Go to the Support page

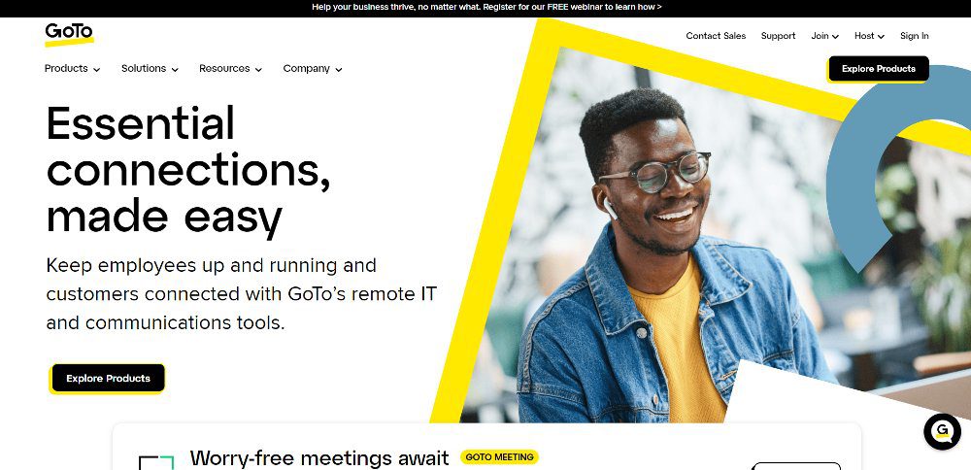(778, 36)
